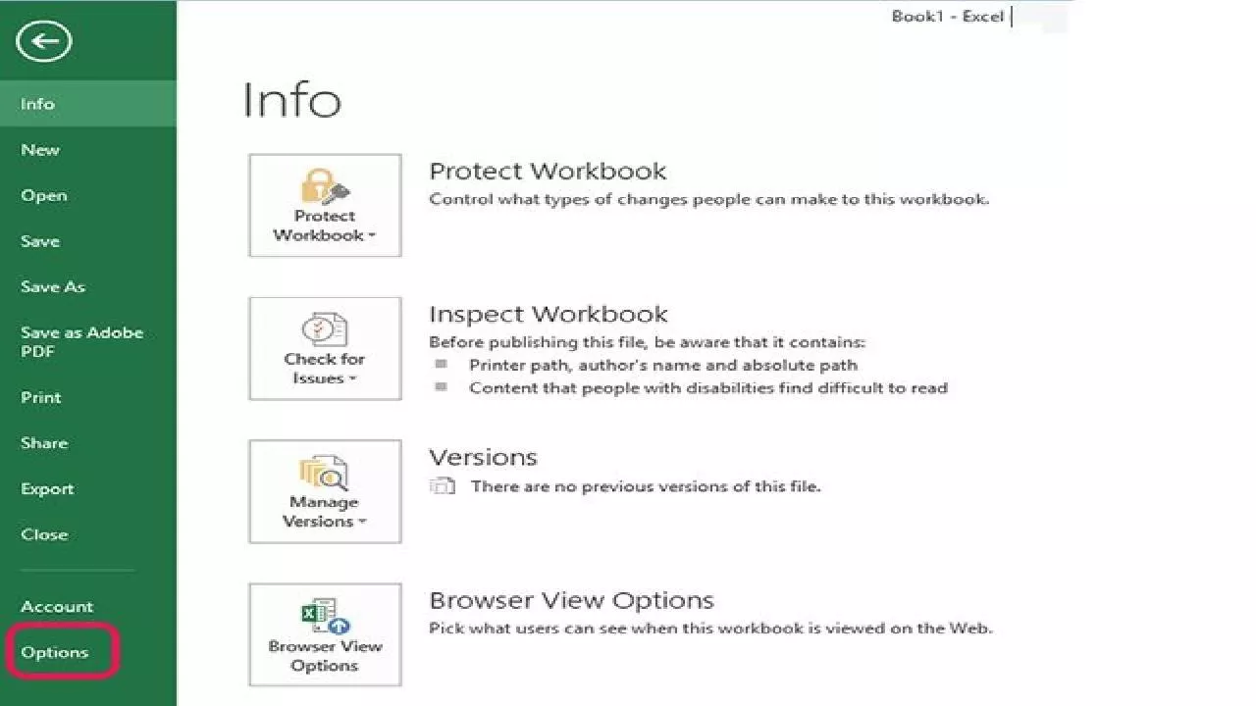Click the Protect Workbook lock icon
The height and width of the screenshot is (706, 1256).
pyautogui.click(x=325, y=187)
